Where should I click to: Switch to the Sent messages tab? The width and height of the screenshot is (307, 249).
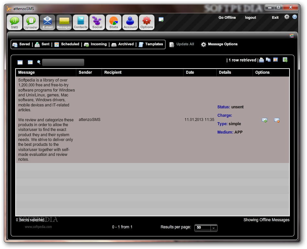tap(42, 44)
